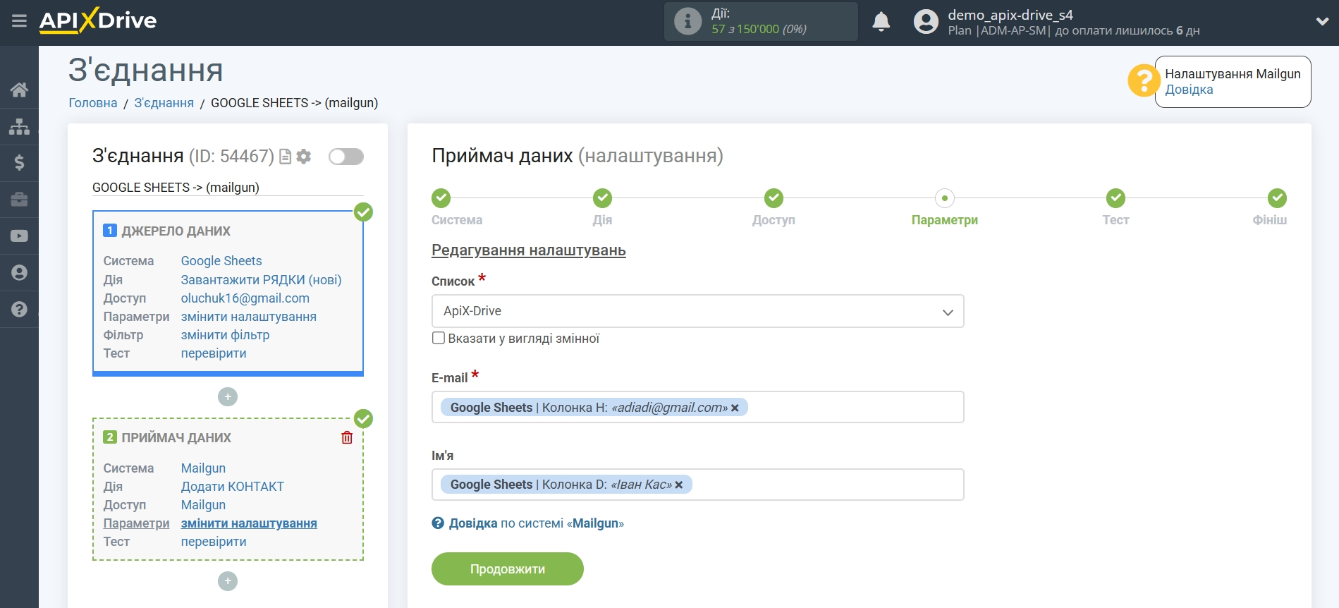This screenshot has width=1339, height=608.
Task: Go to the Дія step
Action: (x=602, y=198)
